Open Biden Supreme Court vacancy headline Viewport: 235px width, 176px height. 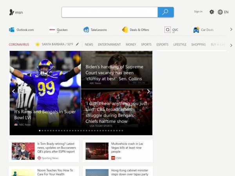pos(114,73)
